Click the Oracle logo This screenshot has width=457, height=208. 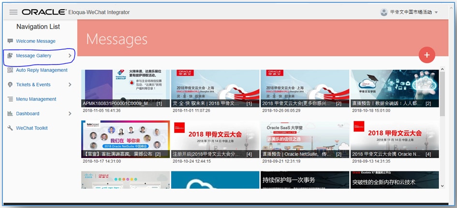point(44,12)
